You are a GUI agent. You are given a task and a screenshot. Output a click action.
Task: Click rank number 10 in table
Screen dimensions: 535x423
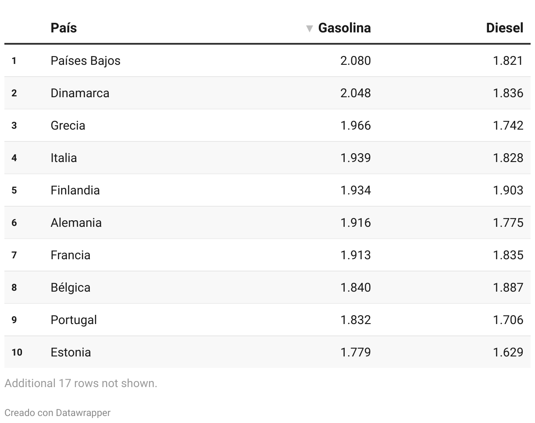[x=17, y=352]
